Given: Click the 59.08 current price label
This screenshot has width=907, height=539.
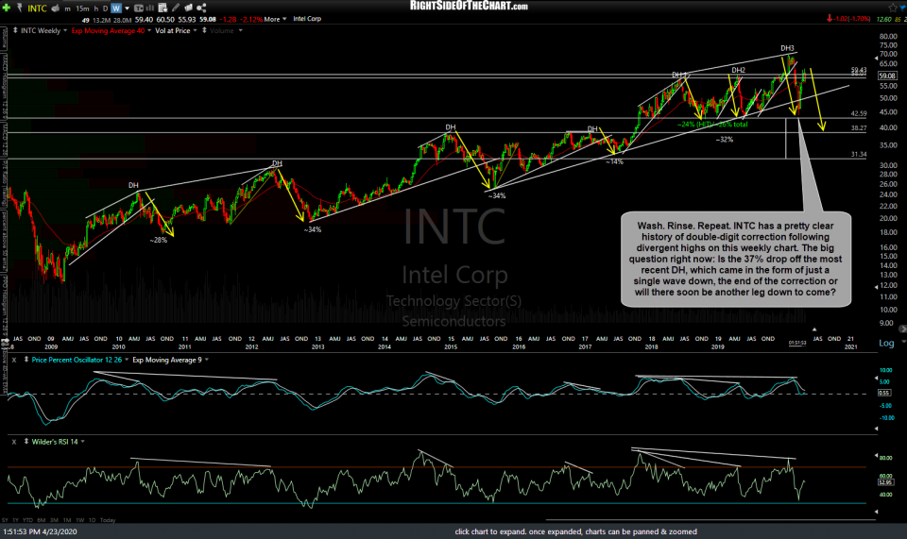Looking at the screenshot, I should click(887, 76).
